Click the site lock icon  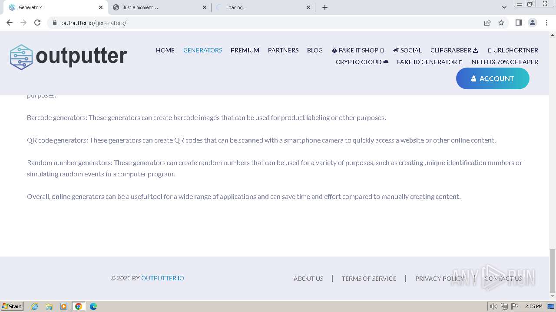55,23
